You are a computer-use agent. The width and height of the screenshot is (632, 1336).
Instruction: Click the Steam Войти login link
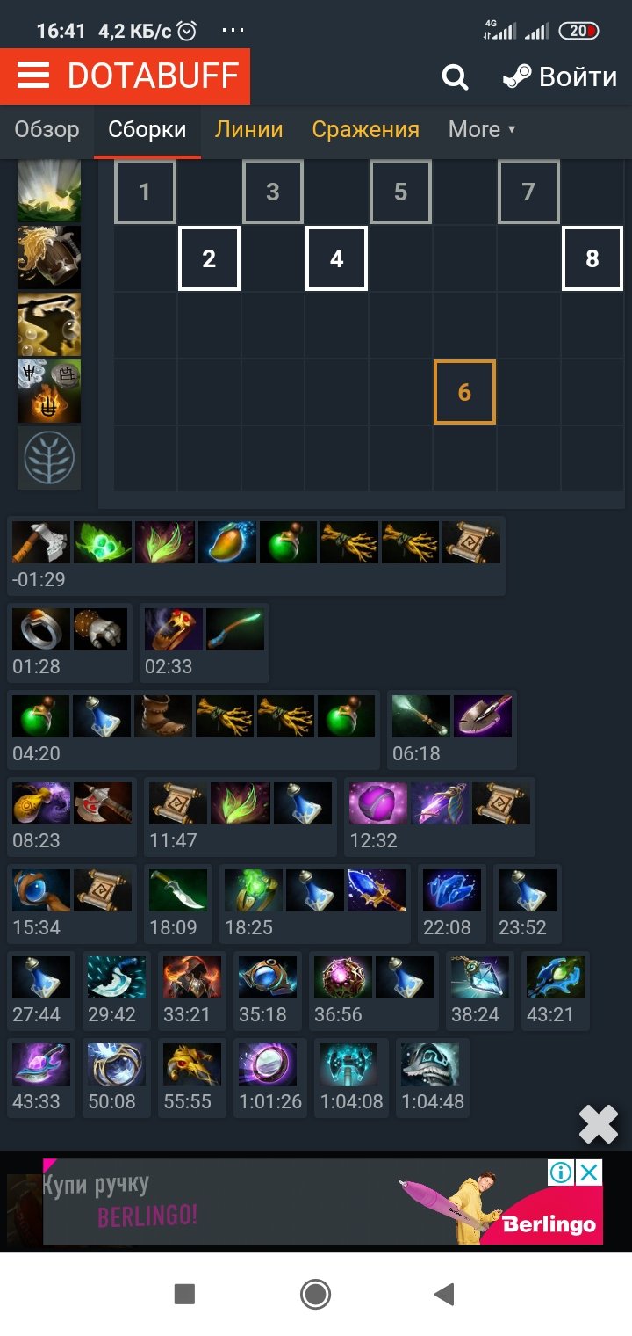559,77
